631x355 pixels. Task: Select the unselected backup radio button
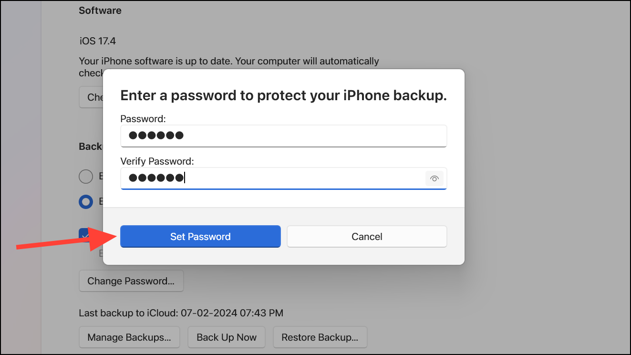tap(86, 177)
